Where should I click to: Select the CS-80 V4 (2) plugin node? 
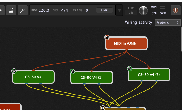149,75
